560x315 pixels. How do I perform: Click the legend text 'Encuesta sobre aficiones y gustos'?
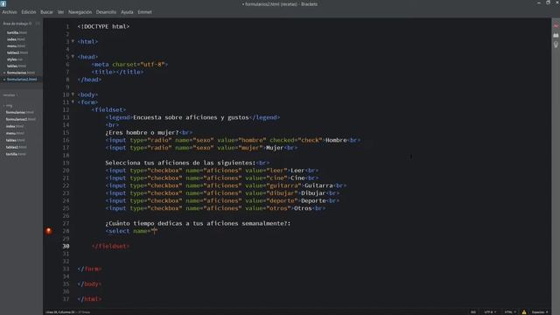[191, 117]
